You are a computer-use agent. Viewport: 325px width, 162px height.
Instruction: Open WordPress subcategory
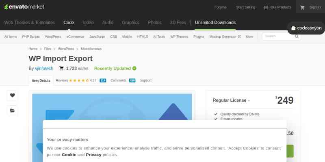click(x=53, y=36)
